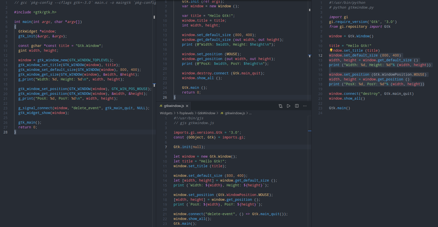Screen dimensions: 438x227
Task: Show code actions lightbulb on Python line 11
Action: [331, 50]
